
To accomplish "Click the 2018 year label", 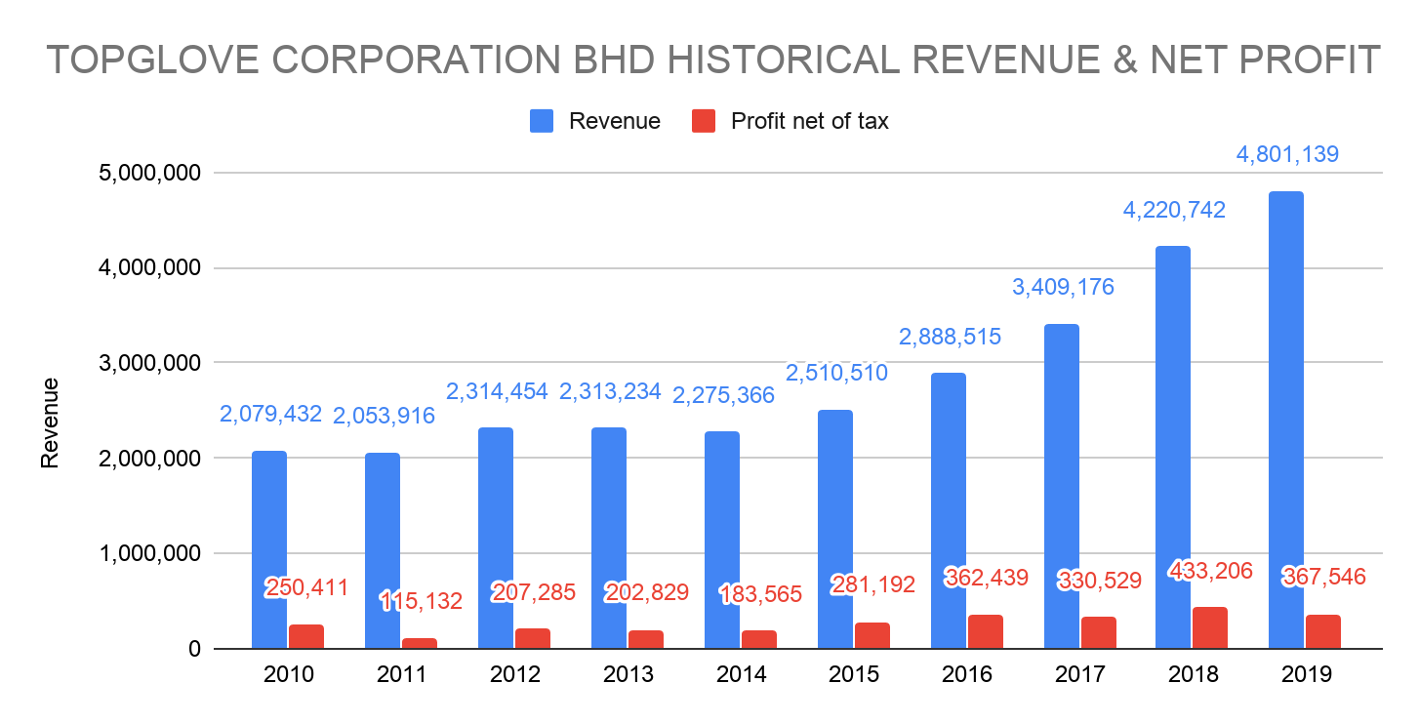I will (1193, 675).
